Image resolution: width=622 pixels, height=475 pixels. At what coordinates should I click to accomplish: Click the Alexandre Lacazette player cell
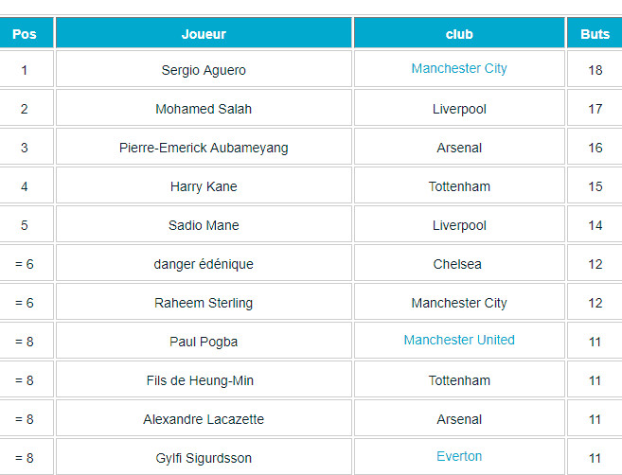pos(204,419)
